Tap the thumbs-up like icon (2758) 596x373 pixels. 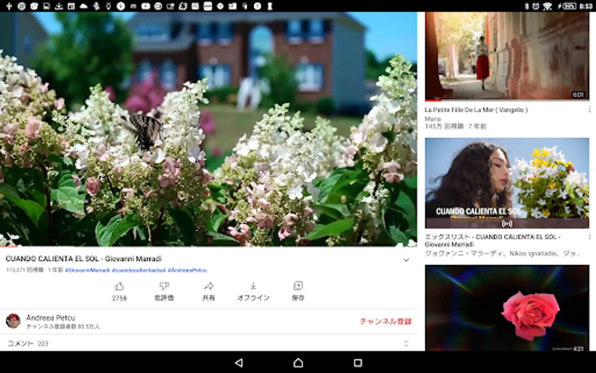pos(119,286)
